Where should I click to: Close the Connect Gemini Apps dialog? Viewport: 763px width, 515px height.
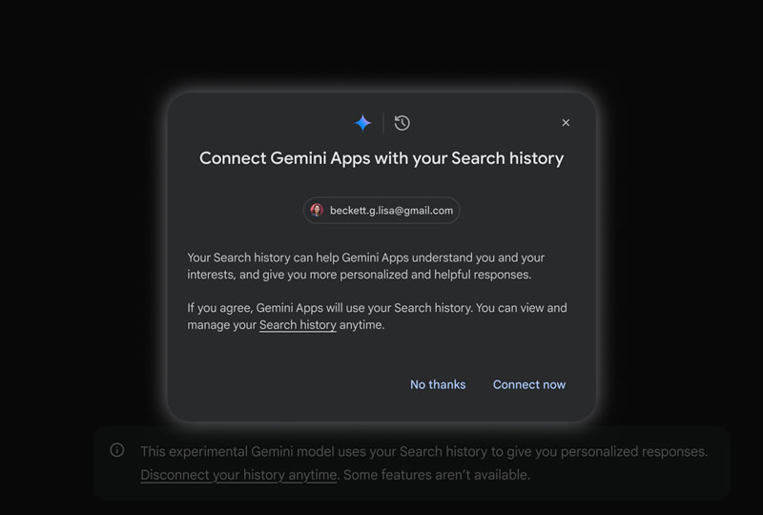click(x=566, y=123)
